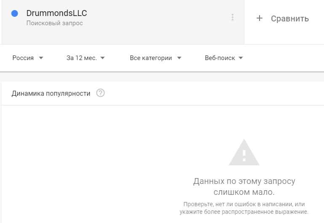This screenshot has width=324, height=223.
Task: Click the warning triangle icon
Action: (x=244, y=152)
